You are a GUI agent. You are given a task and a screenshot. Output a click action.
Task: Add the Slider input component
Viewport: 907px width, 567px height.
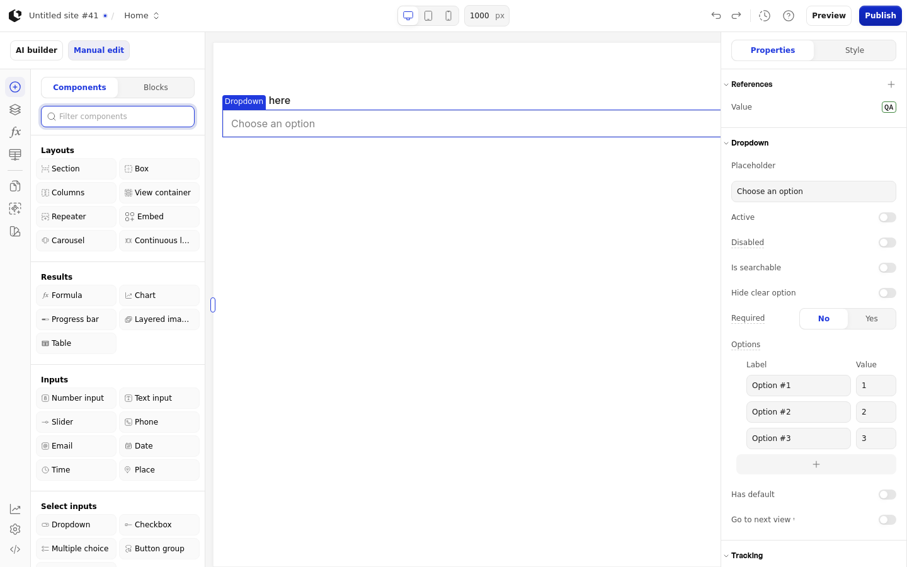76,422
